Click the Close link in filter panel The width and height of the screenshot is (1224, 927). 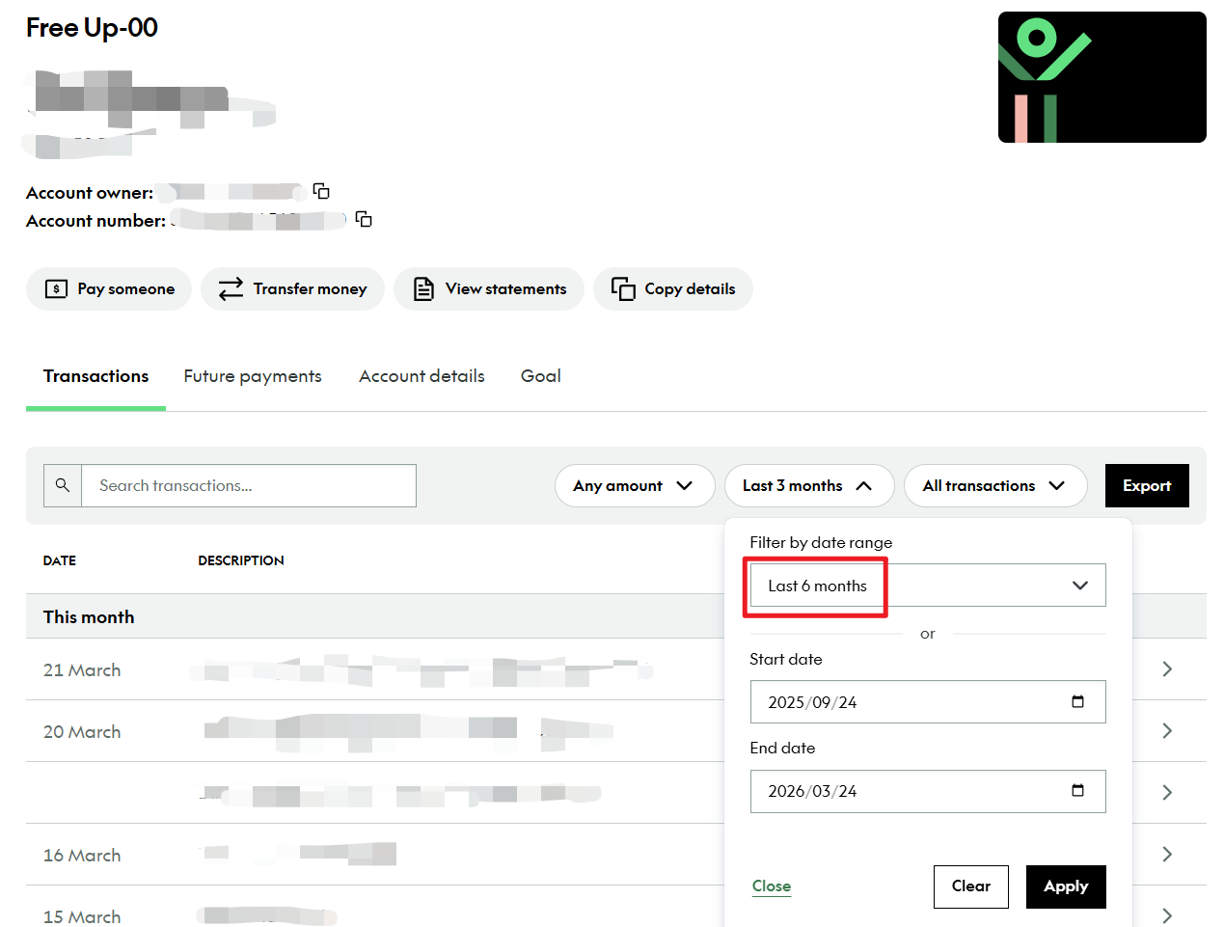point(771,886)
